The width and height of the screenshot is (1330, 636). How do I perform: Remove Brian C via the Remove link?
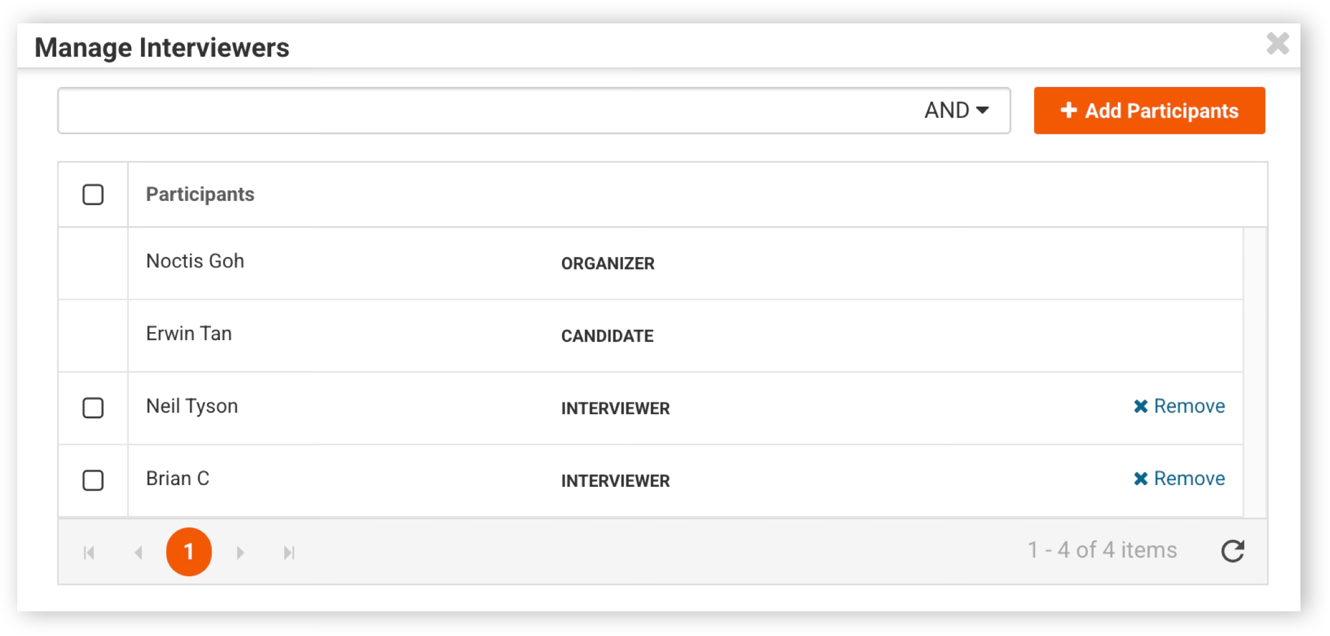[1179, 478]
